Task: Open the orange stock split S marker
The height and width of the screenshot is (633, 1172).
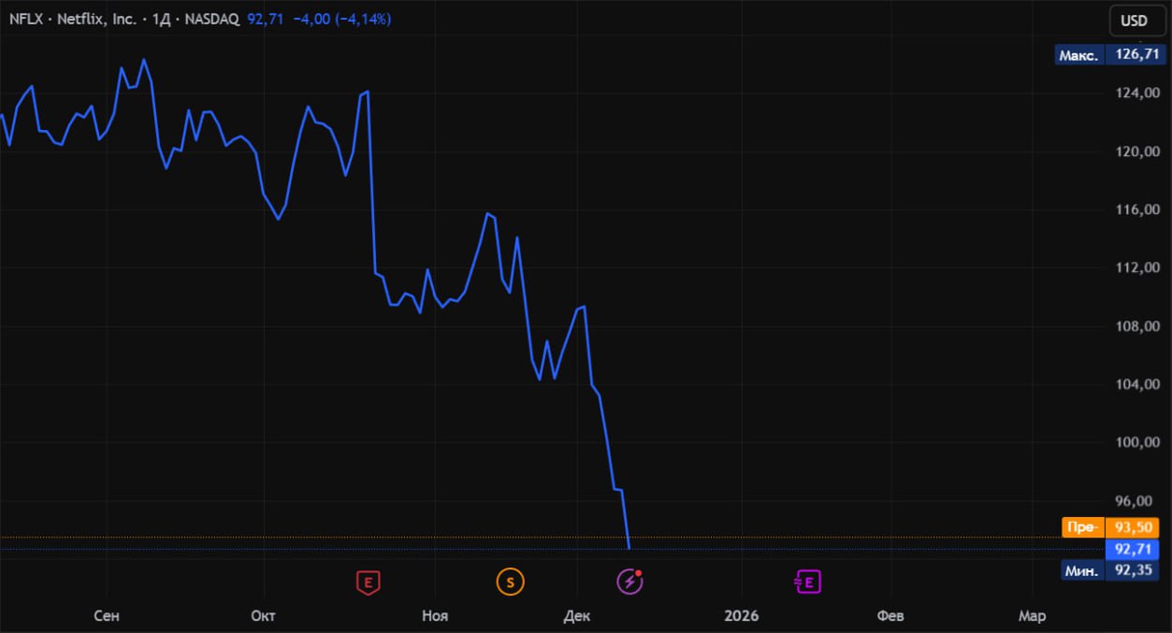Action: point(510,583)
